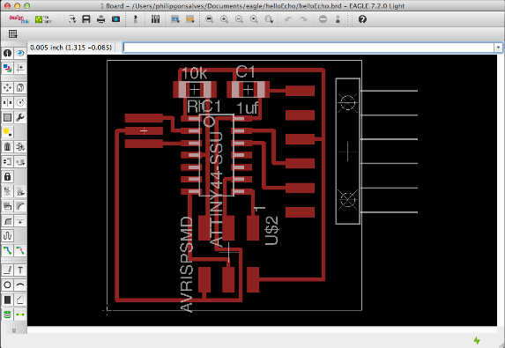Select the Pinswap tool

tap(7, 162)
